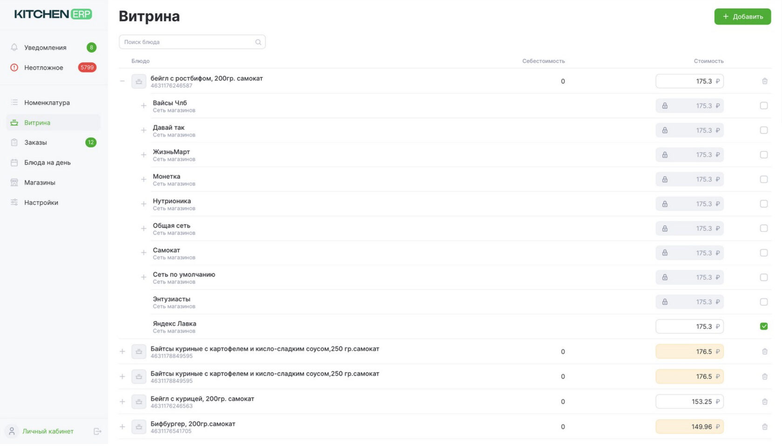Select the Энтузиасты network row name
The height and width of the screenshot is (446, 782).
pyautogui.click(x=171, y=299)
